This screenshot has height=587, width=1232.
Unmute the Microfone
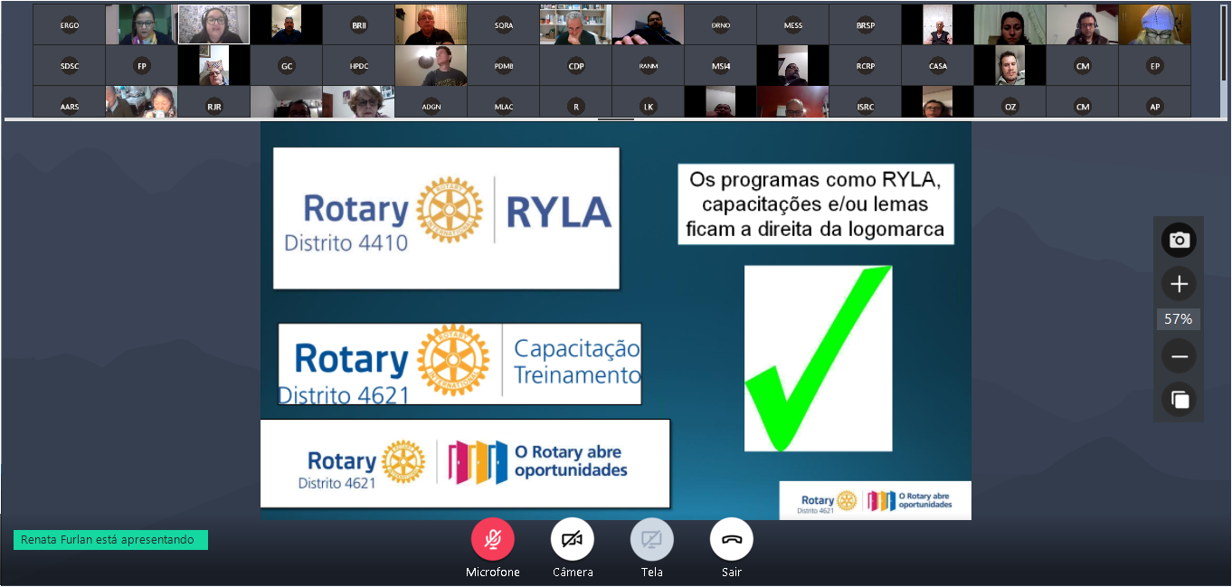(x=492, y=540)
